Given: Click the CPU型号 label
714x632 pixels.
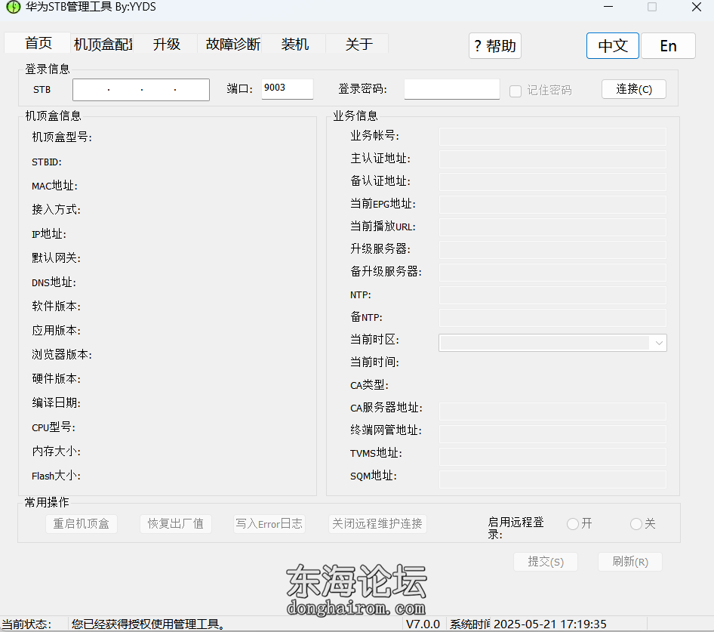Looking at the screenshot, I should [54, 428].
